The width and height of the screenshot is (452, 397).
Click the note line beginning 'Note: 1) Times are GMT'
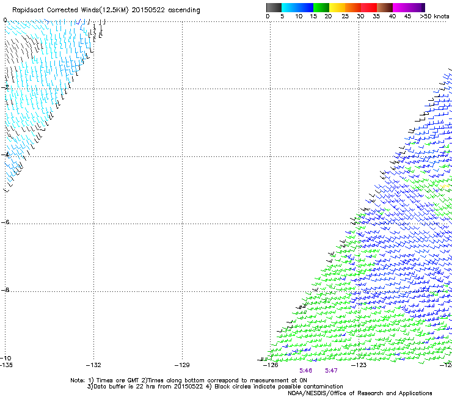pos(189,381)
